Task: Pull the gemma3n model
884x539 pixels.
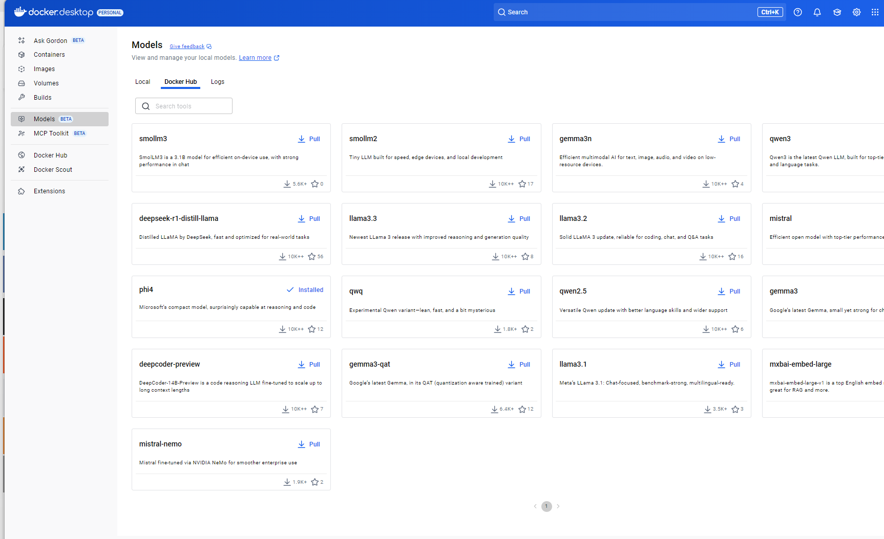Action: pyautogui.click(x=729, y=139)
